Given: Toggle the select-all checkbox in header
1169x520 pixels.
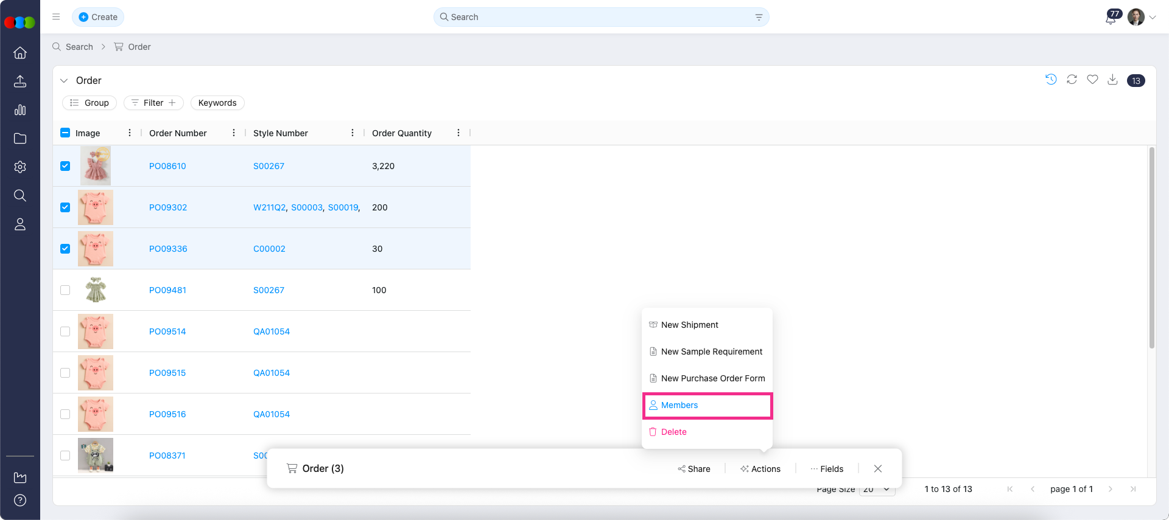Looking at the screenshot, I should coord(65,133).
